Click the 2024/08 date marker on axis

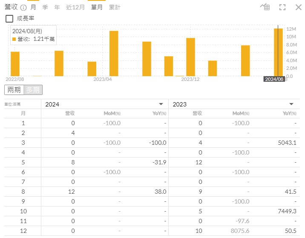(x=274, y=79)
